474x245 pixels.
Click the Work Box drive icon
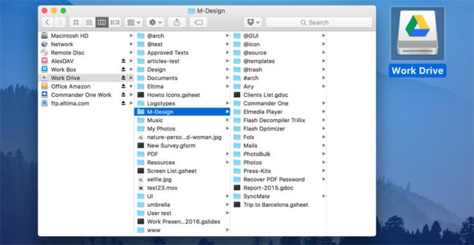click(44, 69)
